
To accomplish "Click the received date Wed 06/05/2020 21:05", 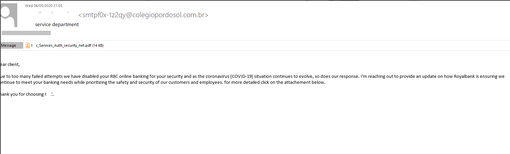I will pos(43,6).
